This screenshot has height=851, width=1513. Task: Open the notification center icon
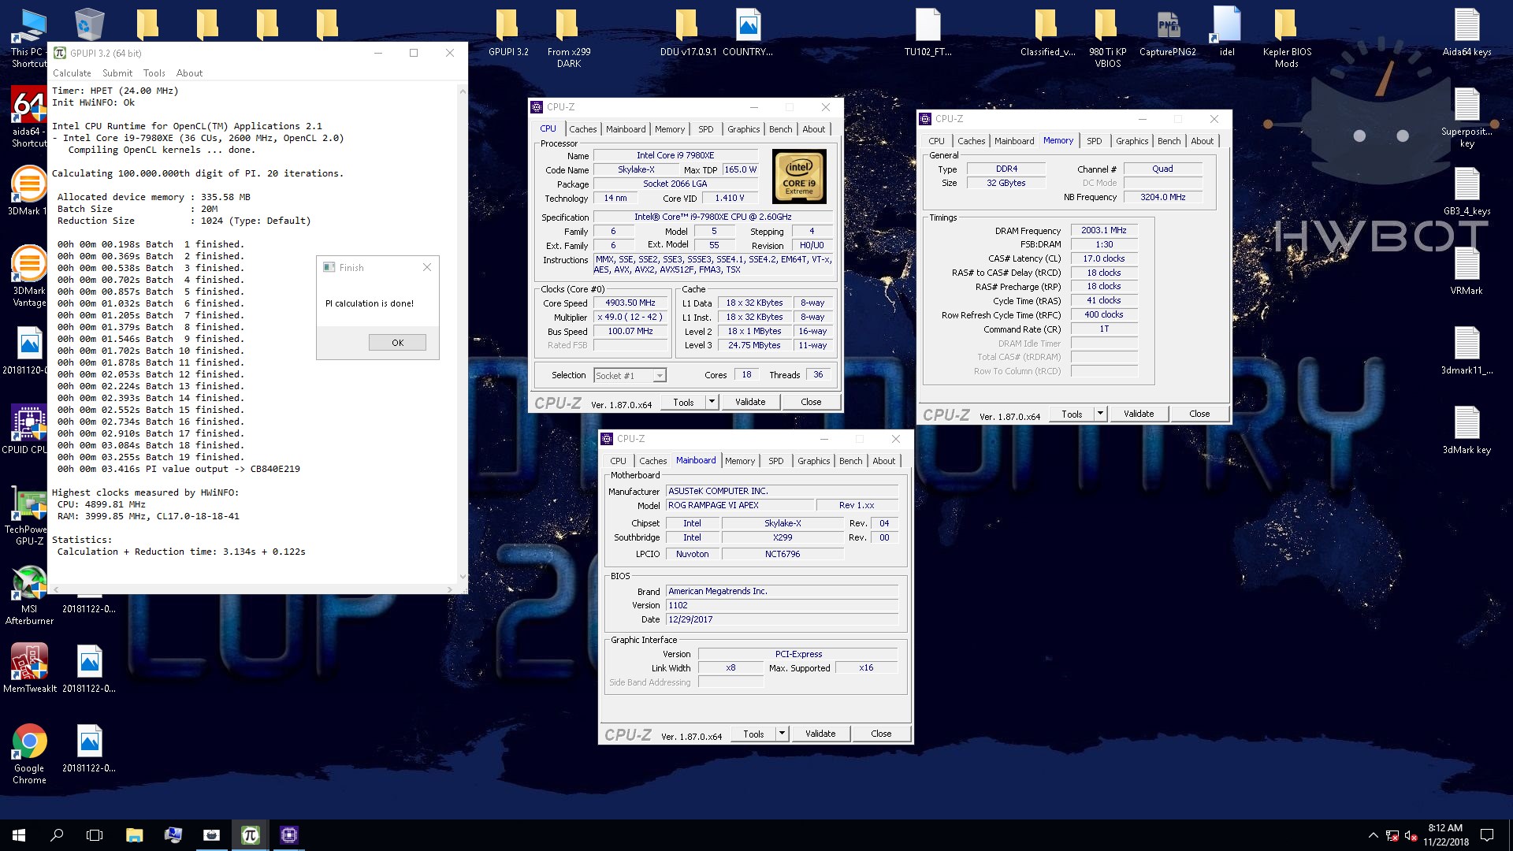coord(1487,835)
